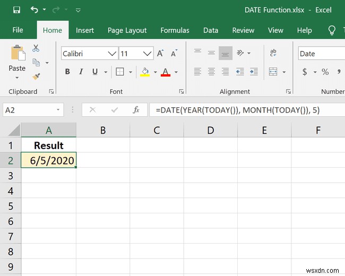This screenshot has height=276, width=345.
Task: Click the Increase Font Size icon
Action: click(160, 53)
